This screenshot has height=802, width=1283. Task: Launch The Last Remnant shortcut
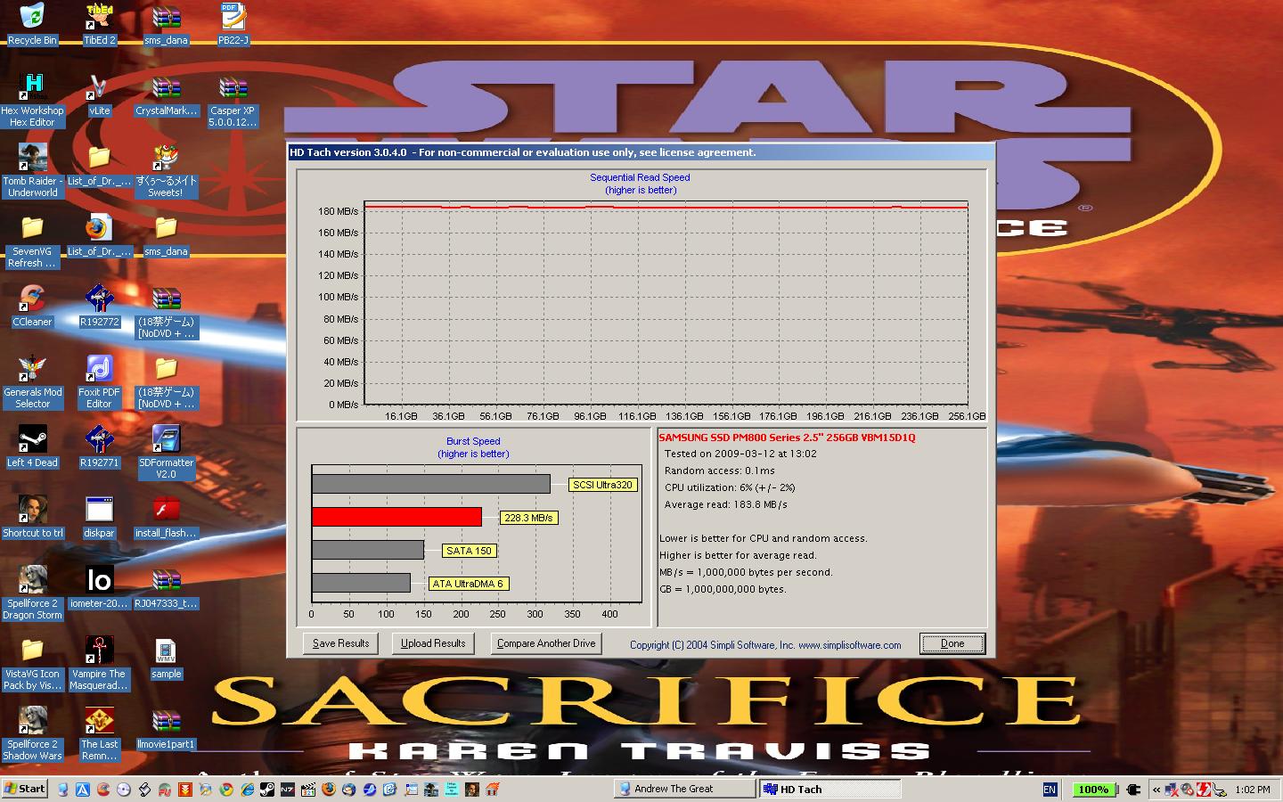click(x=100, y=733)
